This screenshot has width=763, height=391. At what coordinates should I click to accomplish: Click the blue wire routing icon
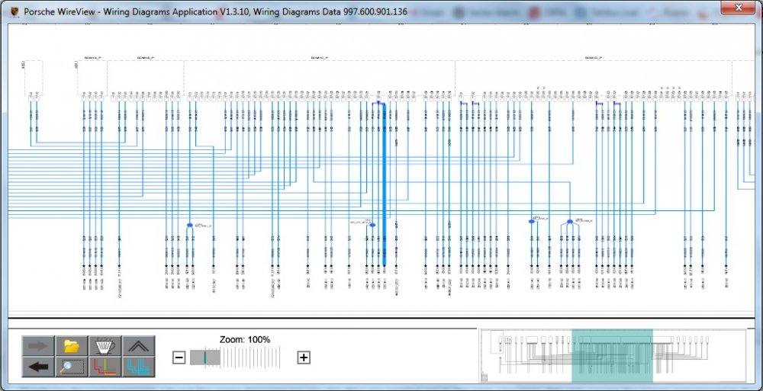tap(138, 367)
